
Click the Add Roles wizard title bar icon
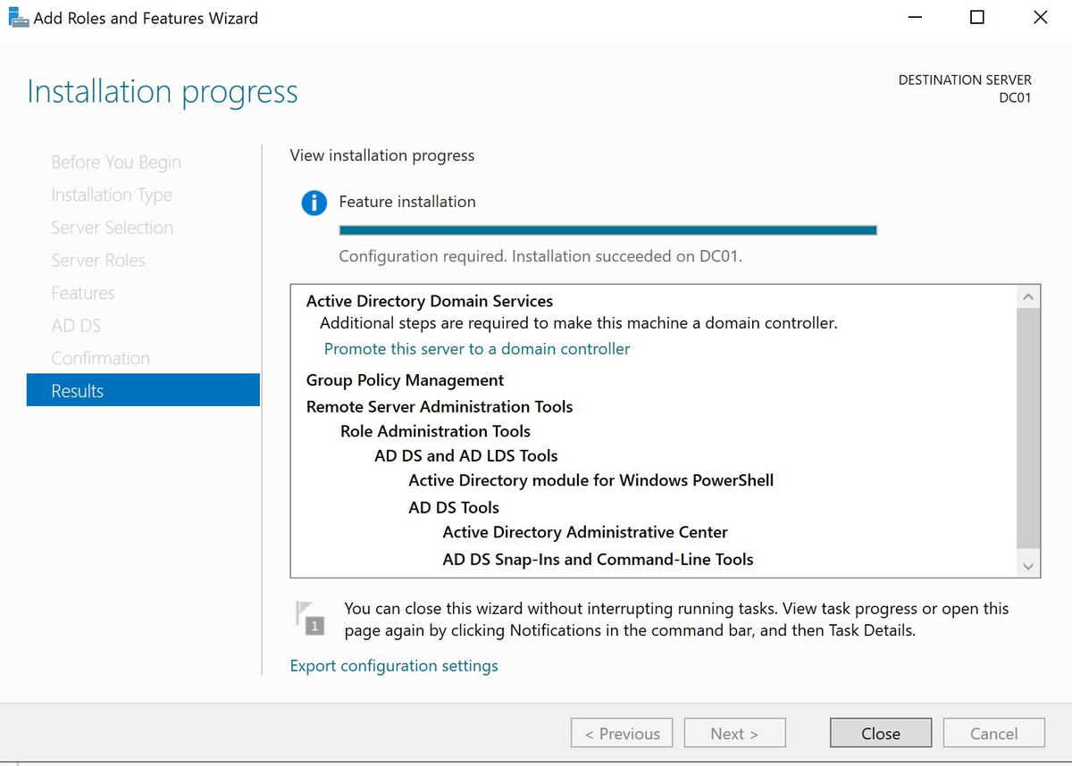point(19,17)
